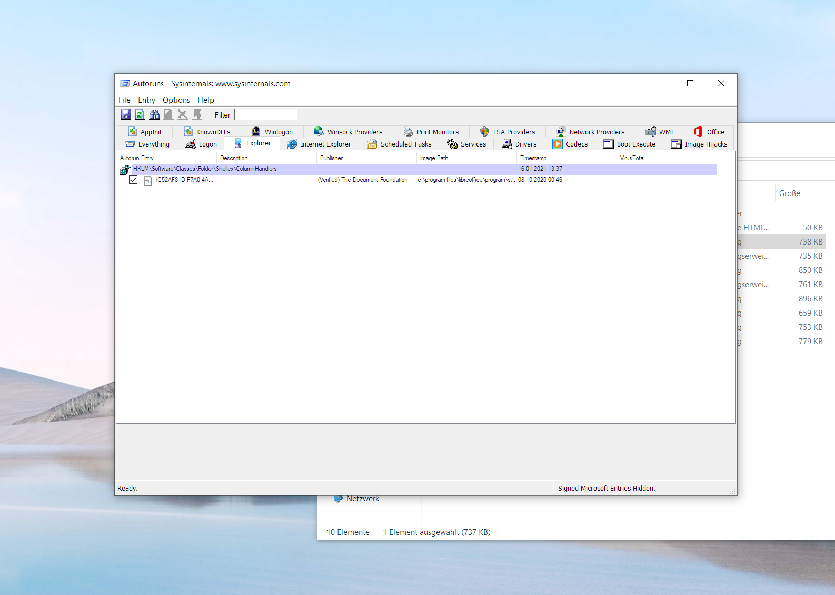835x595 pixels.
Task: Click the c:\program files\libreoffice image path cell
Action: [466, 180]
